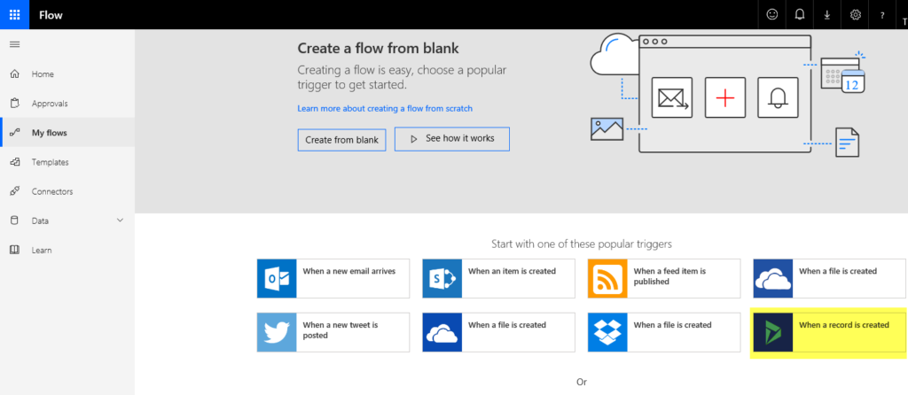
Task: Select My flows in sidebar
Action: tap(49, 133)
